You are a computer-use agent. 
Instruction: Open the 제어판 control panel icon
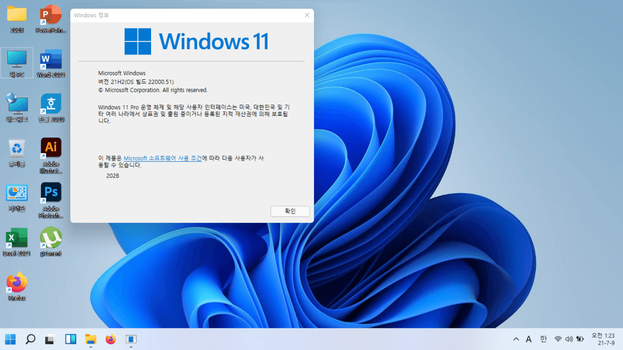[x=17, y=197]
